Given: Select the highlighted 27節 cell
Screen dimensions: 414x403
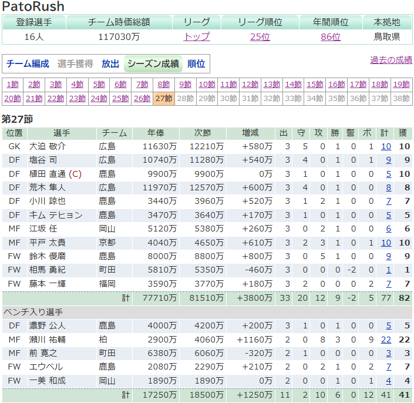Looking at the screenshot, I should pyautogui.click(x=164, y=99).
